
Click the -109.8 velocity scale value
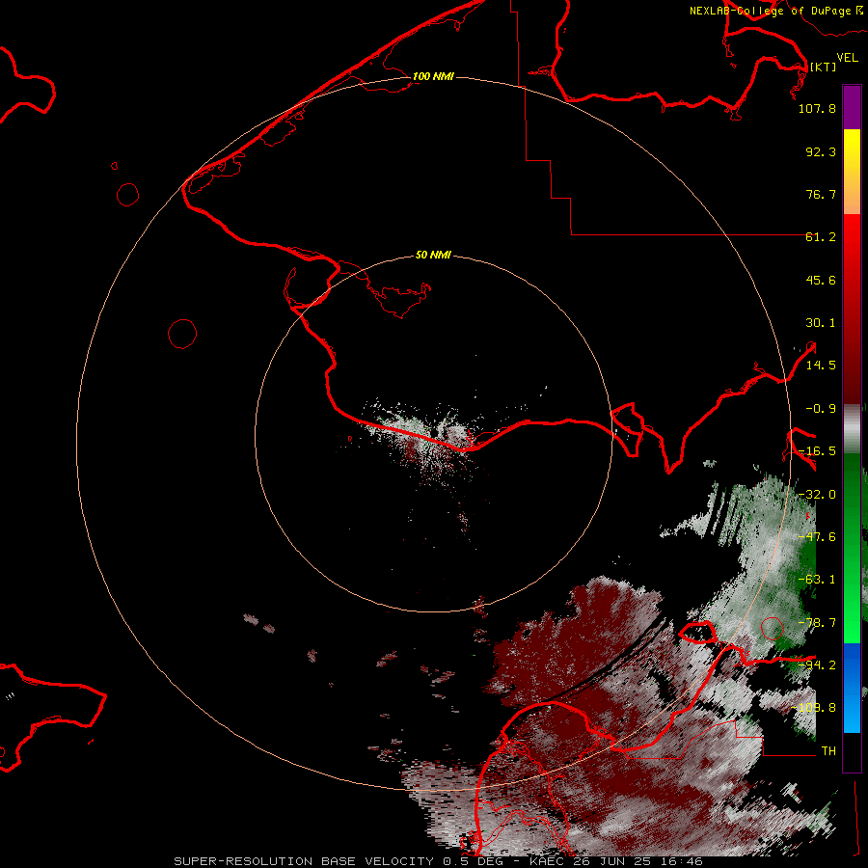[813, 708]
